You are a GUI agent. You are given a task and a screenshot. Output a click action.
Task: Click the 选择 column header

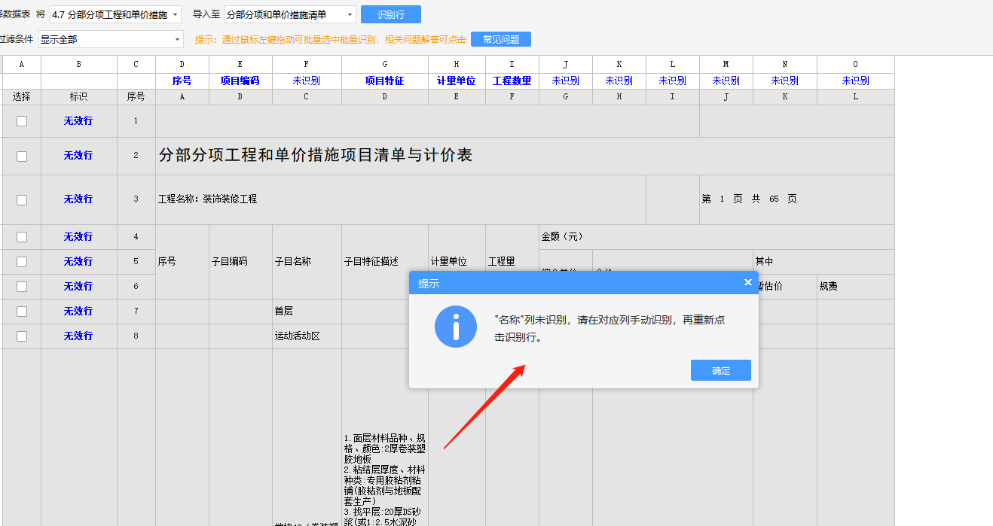click(x=22, y=96)
